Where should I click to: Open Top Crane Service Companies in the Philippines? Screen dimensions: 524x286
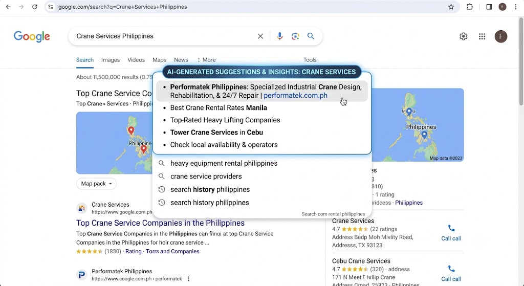pyautogui.click(x=160, y=223)
